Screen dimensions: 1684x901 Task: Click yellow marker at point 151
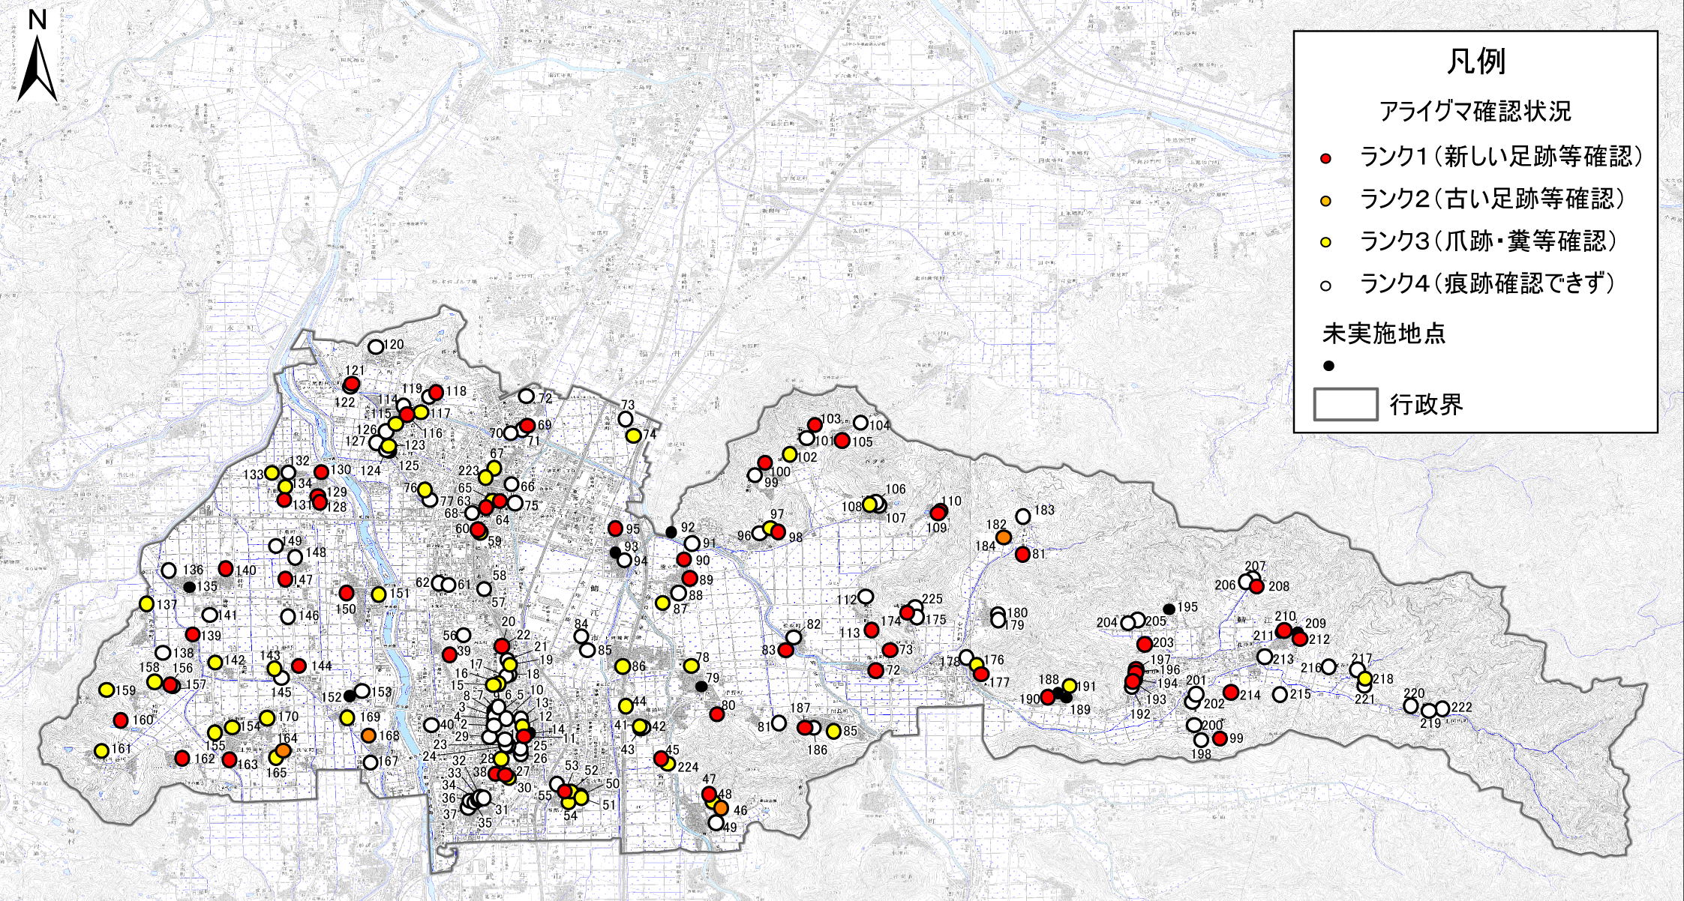pos(379,594)
